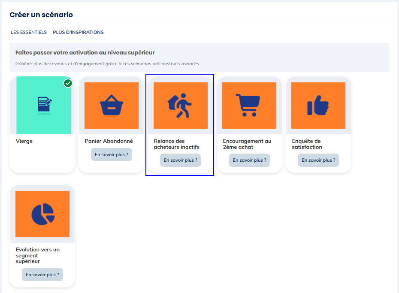Click the shopping cart icon on Encouragement au 2ème achat
This screenshot has width=399, height=293.
pos(249,105)
